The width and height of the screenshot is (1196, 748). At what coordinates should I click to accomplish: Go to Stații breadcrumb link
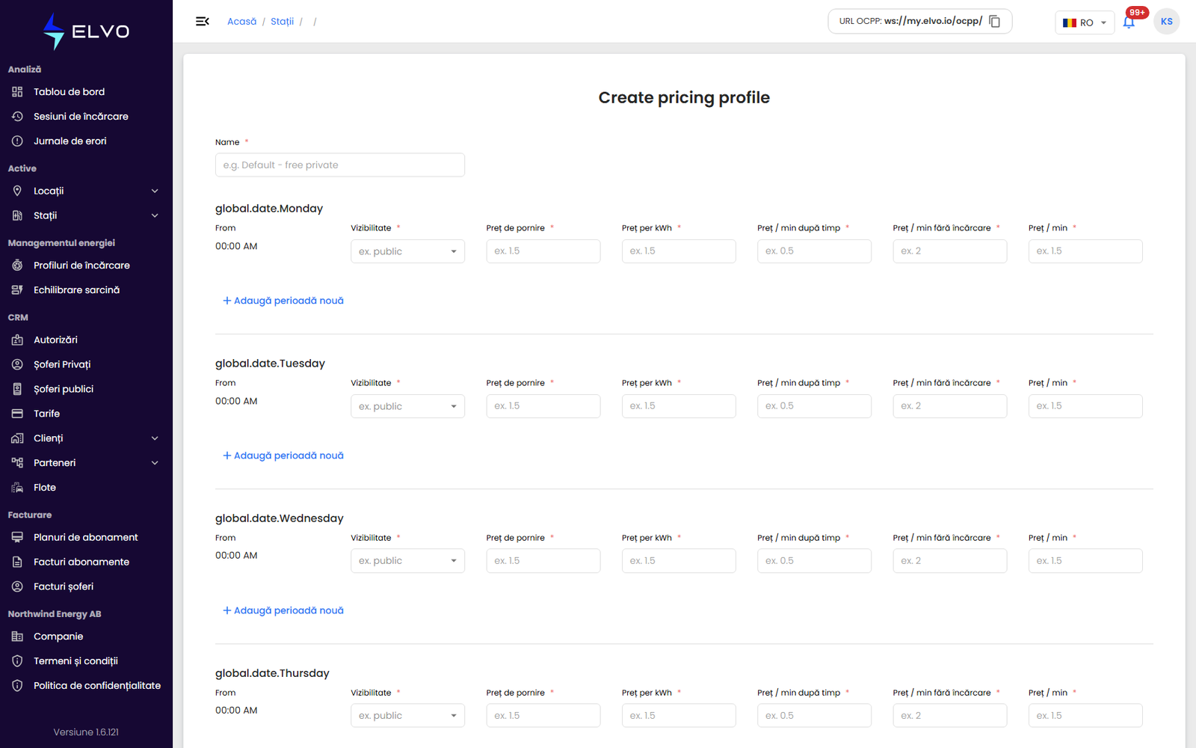pyautogui.click(x=282, y=22)
